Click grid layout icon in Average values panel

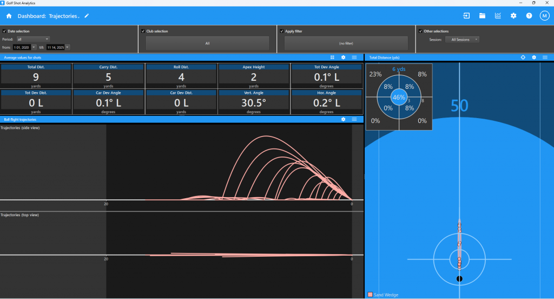click(x=332, y=57)
